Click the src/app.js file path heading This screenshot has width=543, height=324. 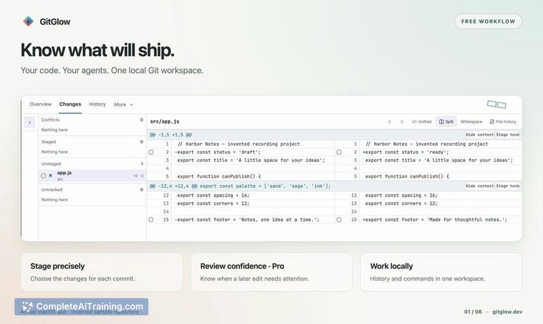tap(164, 122)
